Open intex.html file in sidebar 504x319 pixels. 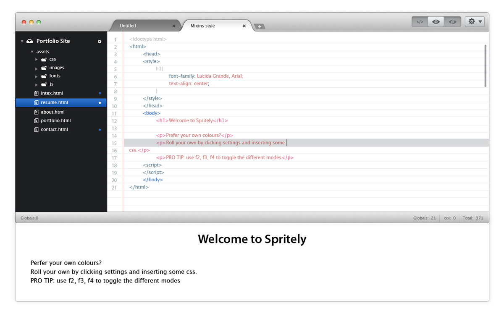coord(52,93)
